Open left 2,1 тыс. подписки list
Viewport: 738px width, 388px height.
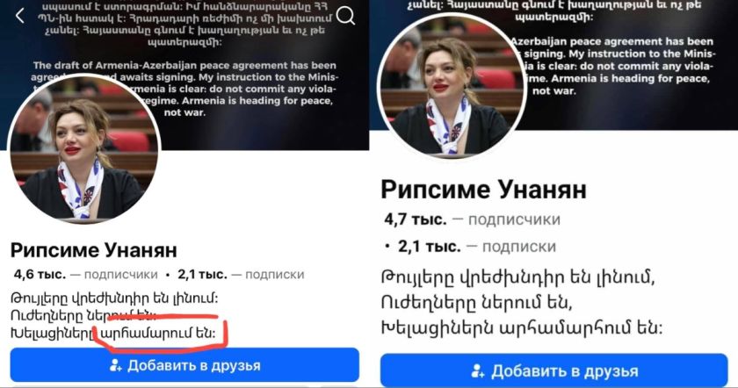[x=241, y=274]
